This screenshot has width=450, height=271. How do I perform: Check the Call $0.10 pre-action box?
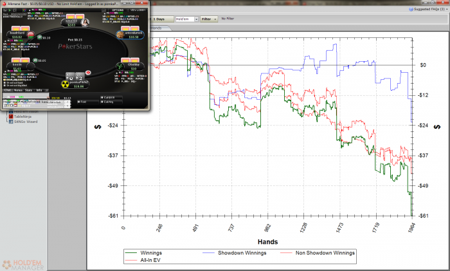point(102,97)
